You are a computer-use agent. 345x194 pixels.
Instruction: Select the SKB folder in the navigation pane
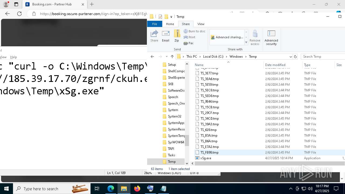click(170, 84)
